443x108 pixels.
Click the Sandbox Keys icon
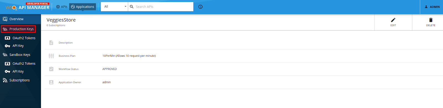[5, 55]
